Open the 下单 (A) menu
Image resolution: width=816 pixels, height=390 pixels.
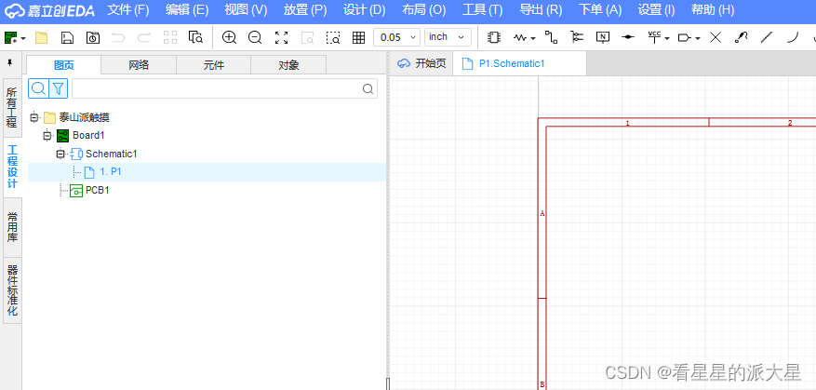point(600,10)
